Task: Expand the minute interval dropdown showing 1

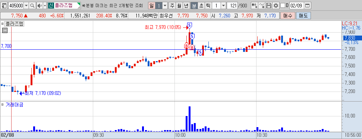Action: point(223,6)
